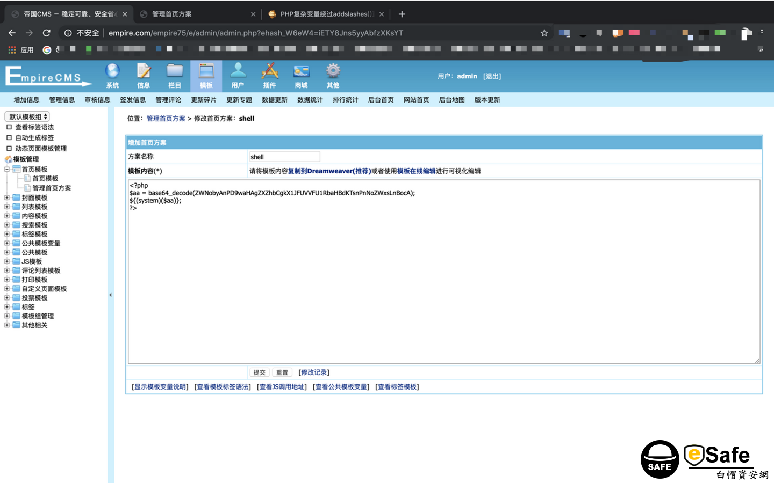The image size is (774, 483).
Task: Expand the 标签模板 tree node
Action: [x=7, y=234]
